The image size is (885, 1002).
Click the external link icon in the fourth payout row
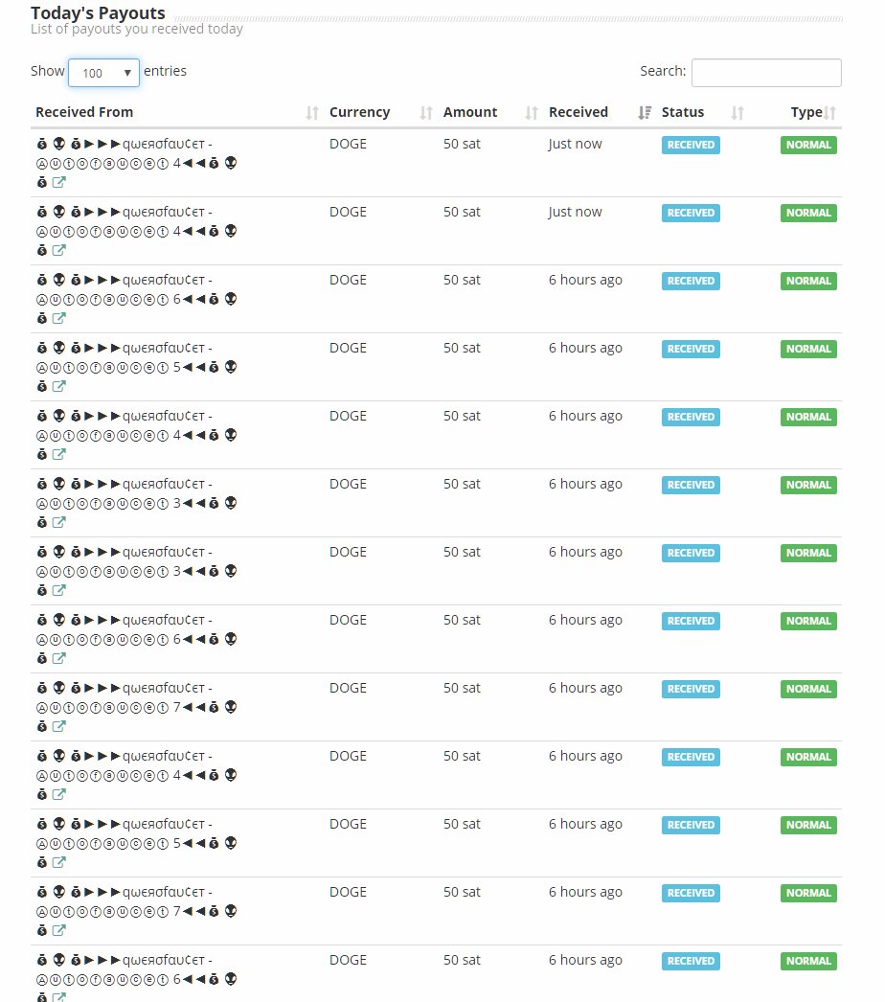tap(58, 387)
